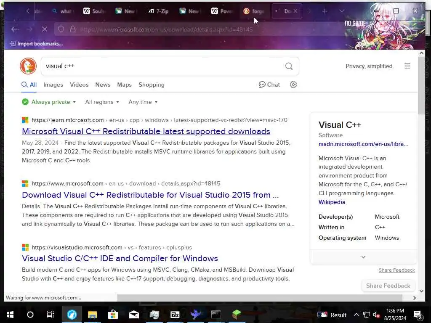Select the News tab
Viewport: 431px width, 323px height.
click(103, 85)
